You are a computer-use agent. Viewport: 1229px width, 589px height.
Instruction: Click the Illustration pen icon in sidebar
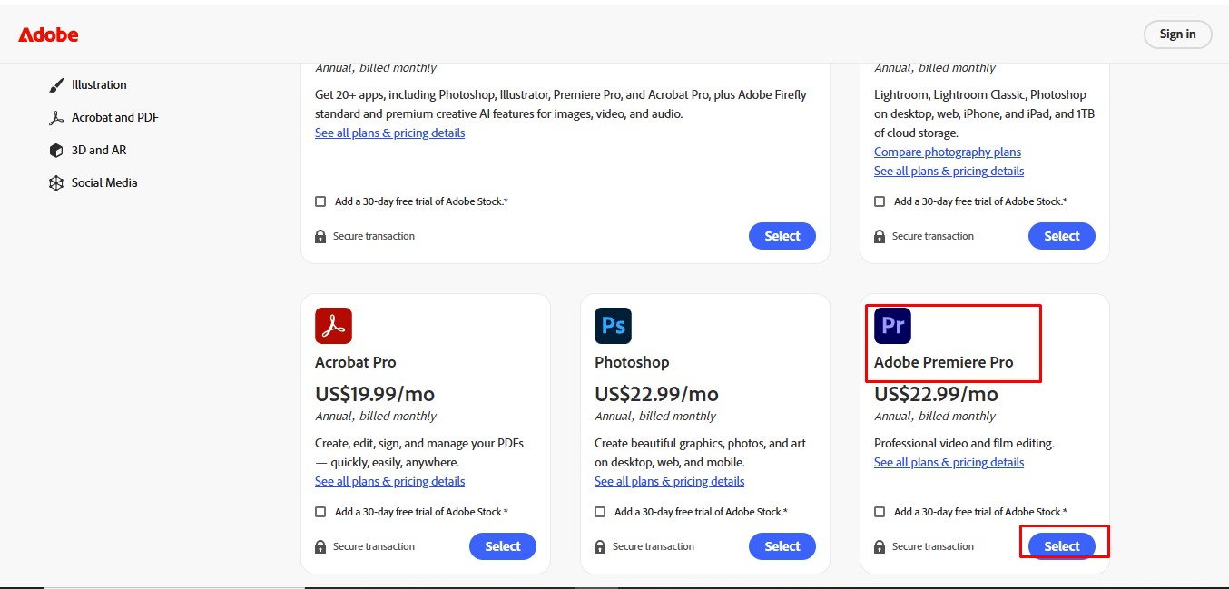pos(56,84)
